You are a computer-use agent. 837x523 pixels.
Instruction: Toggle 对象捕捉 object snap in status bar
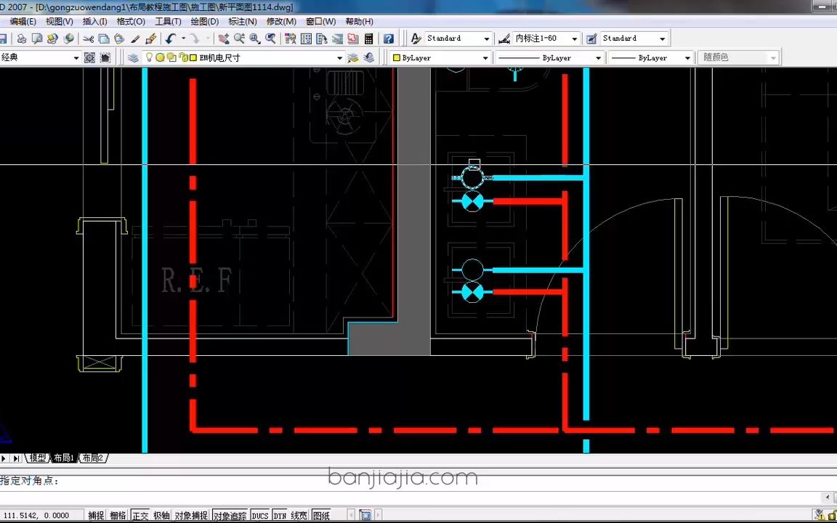[x=191, y=516]
